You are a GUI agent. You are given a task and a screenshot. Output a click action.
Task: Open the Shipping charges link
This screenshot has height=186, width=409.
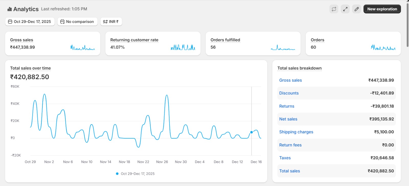[296, 132]
